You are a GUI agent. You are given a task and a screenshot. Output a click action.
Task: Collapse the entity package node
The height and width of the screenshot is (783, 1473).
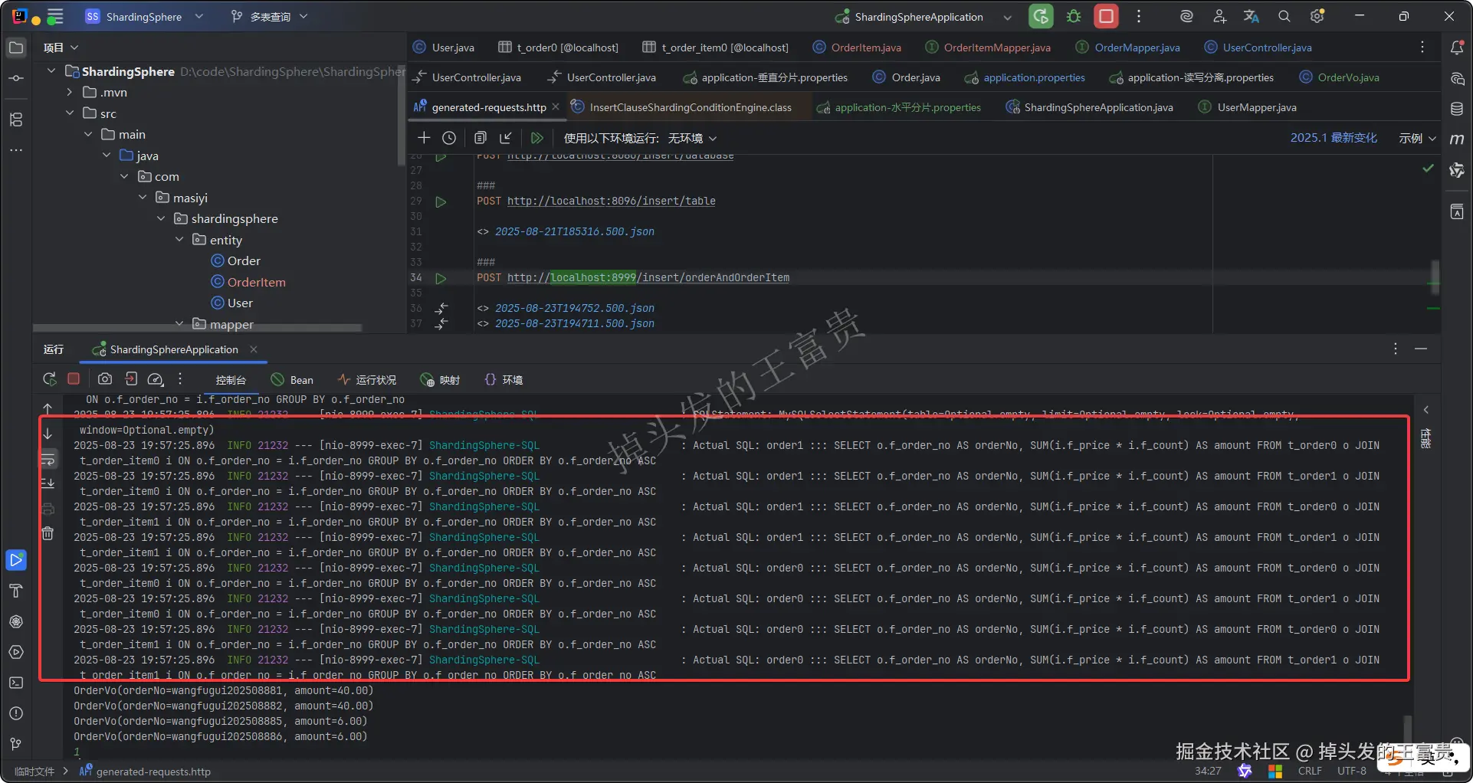click(179, 240)
